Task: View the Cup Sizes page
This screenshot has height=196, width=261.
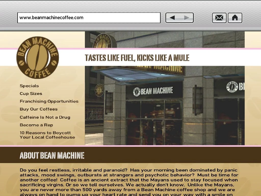Action: (31, 93)
